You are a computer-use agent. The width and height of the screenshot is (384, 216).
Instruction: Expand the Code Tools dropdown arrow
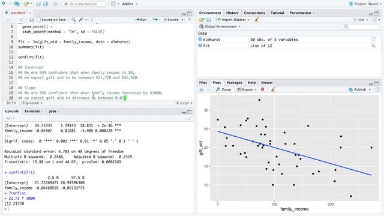[86, 20]
